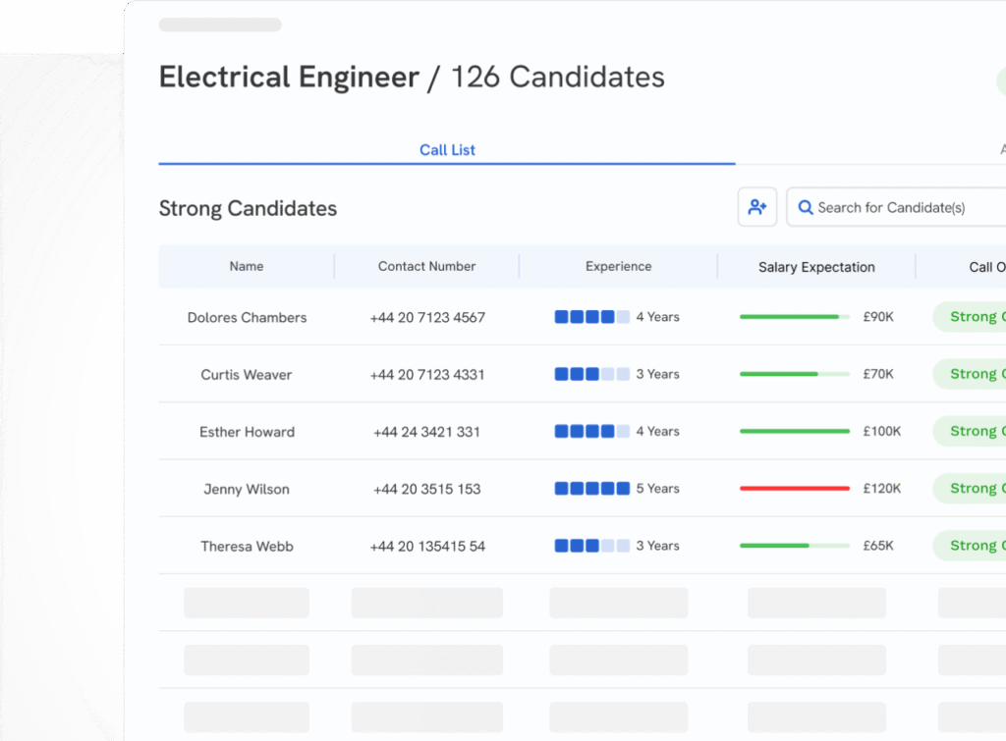Click the add candidate icon button
The height and width of the screenshot is (741, 1006).
[757, 207]
